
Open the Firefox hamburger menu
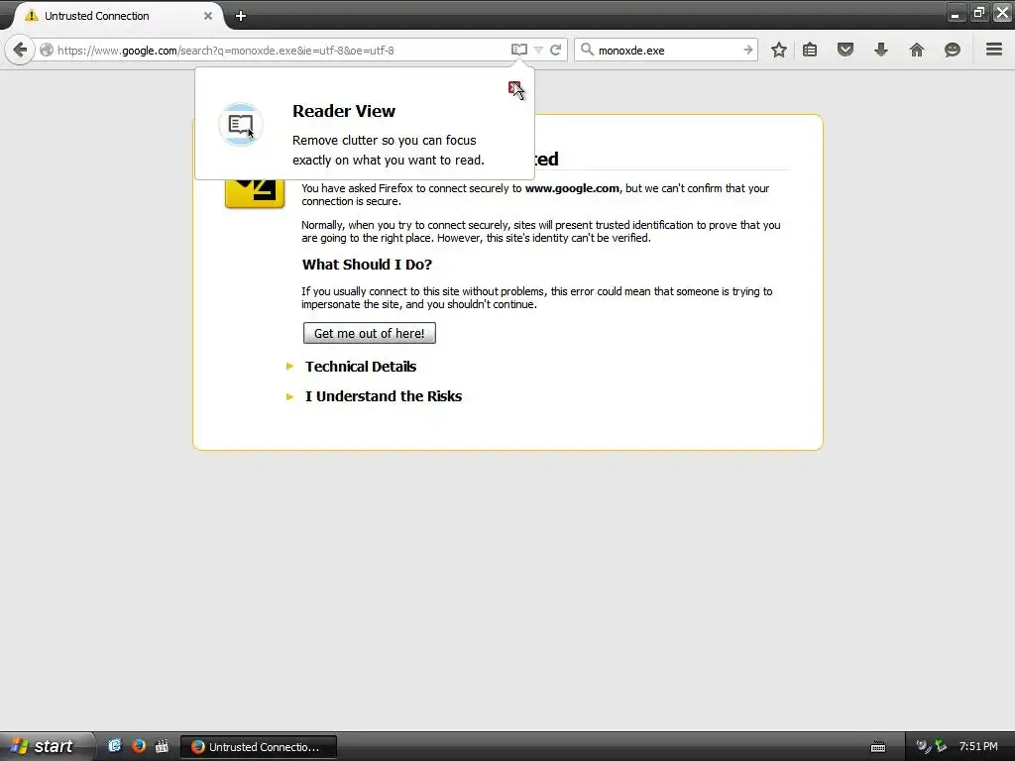point(994,50)
